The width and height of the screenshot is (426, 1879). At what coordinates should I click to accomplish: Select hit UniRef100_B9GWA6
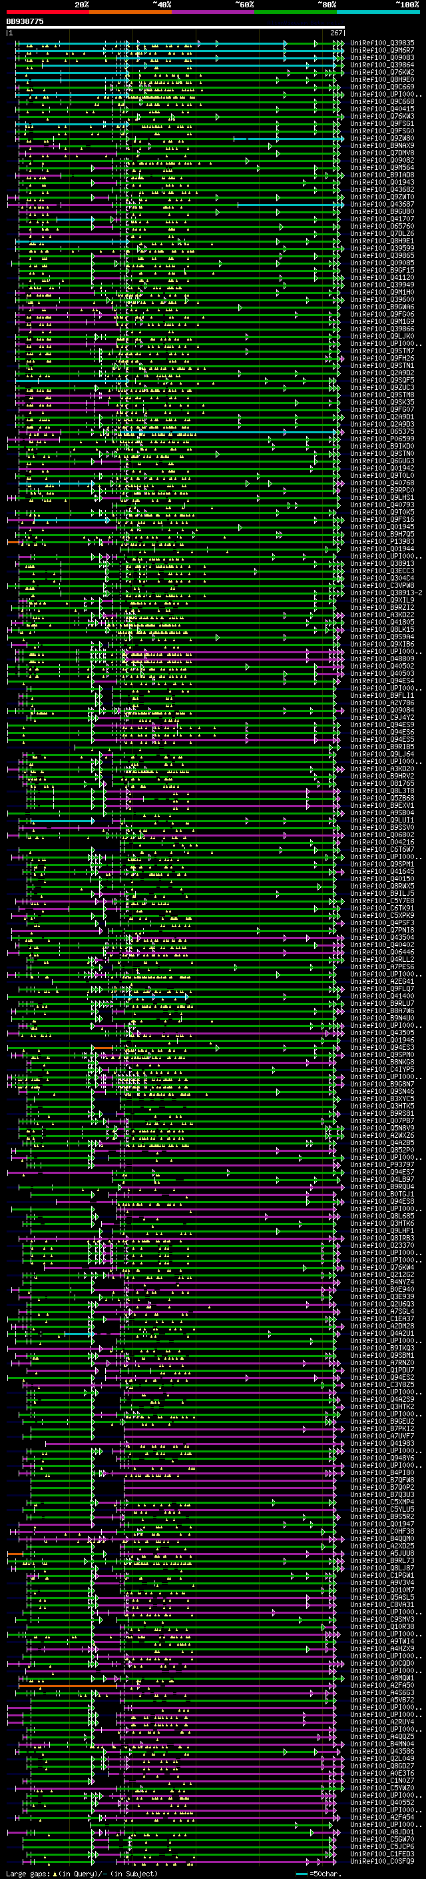point(382,307)
